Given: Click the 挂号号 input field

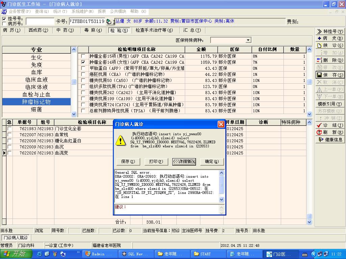Looking at the screenshot, I should tap(40, 21).
